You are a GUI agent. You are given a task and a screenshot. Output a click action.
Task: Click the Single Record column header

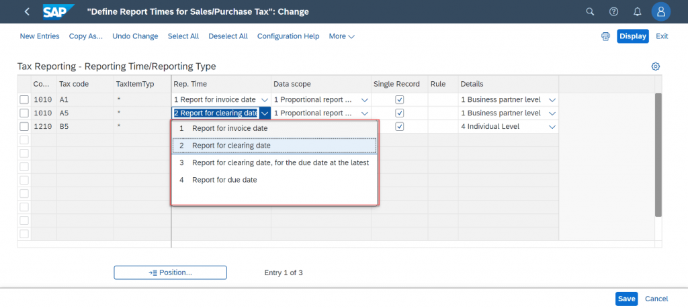pyautogui.click(x=399, y=84)
